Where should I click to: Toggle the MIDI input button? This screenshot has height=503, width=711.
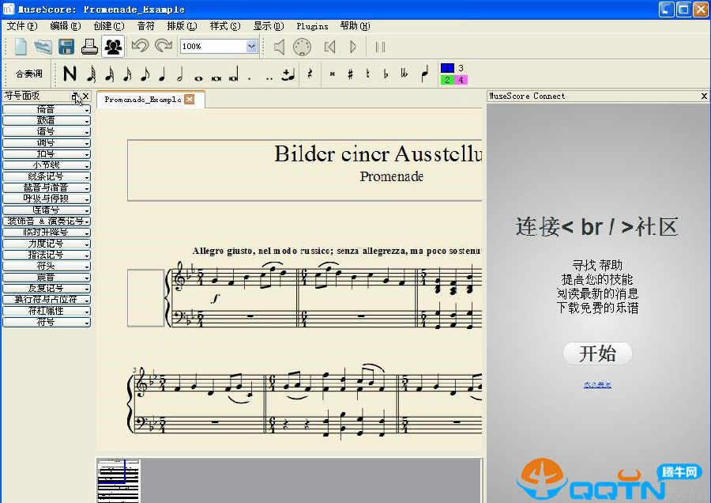[303, 47]
